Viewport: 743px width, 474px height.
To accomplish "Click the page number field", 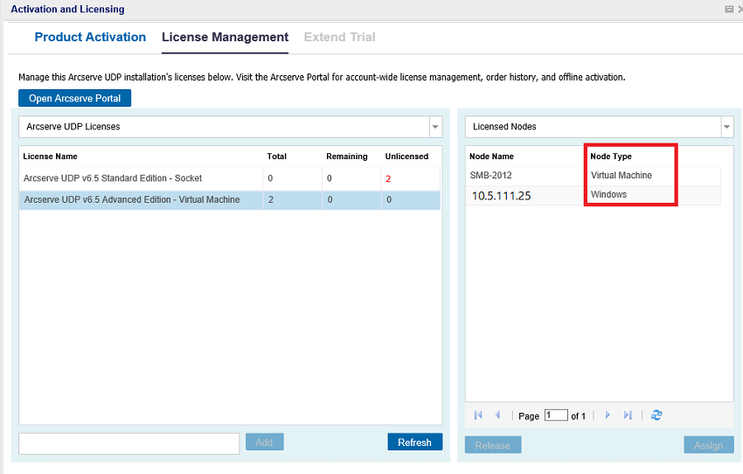I will [x=556, y=415].
